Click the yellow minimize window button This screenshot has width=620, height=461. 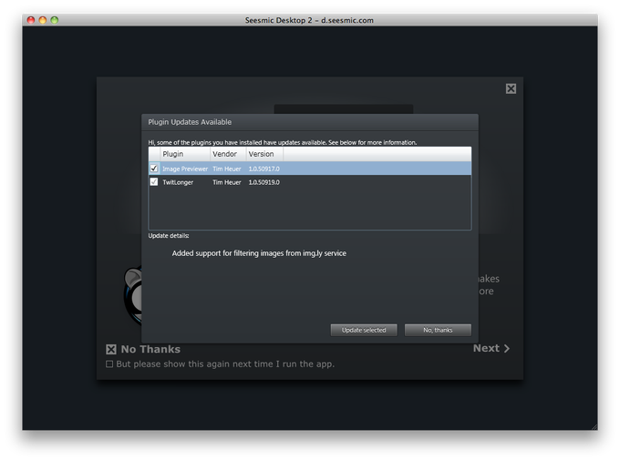(43, 20)
